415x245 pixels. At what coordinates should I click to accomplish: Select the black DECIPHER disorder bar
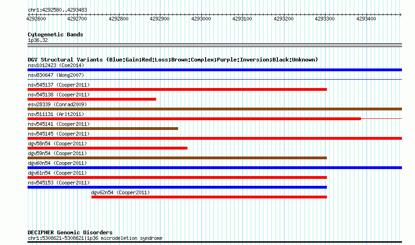[x=214, y=242]
